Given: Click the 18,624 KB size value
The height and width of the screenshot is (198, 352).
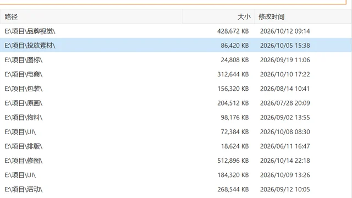Looking at the screenshot, I should [235, 146].
